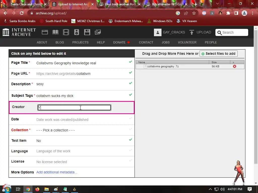Viewport: 258px width, 193px height.
Task: Click Add additional metadata link
Action: pyautogui.click(x=57, y=172)
